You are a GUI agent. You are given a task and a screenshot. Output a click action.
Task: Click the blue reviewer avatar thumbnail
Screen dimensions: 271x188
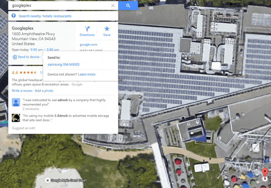tap(15, 102)
